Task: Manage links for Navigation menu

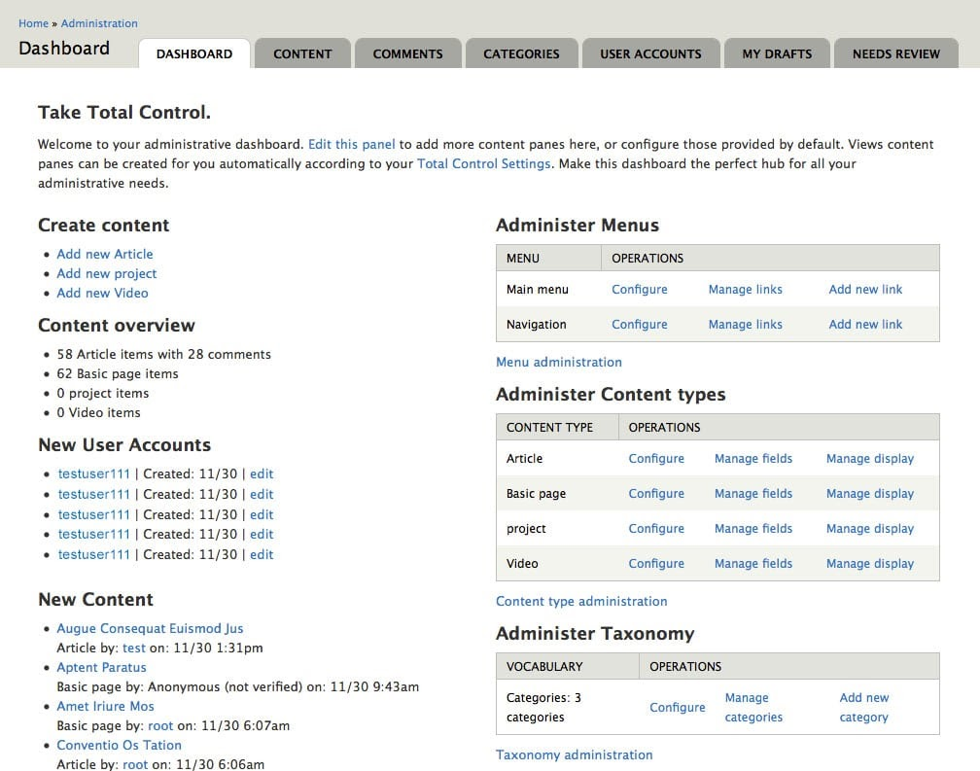Action: click(745, 325)
